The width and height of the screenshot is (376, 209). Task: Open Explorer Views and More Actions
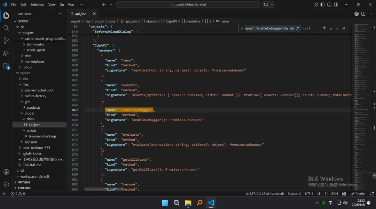point(61,14)
